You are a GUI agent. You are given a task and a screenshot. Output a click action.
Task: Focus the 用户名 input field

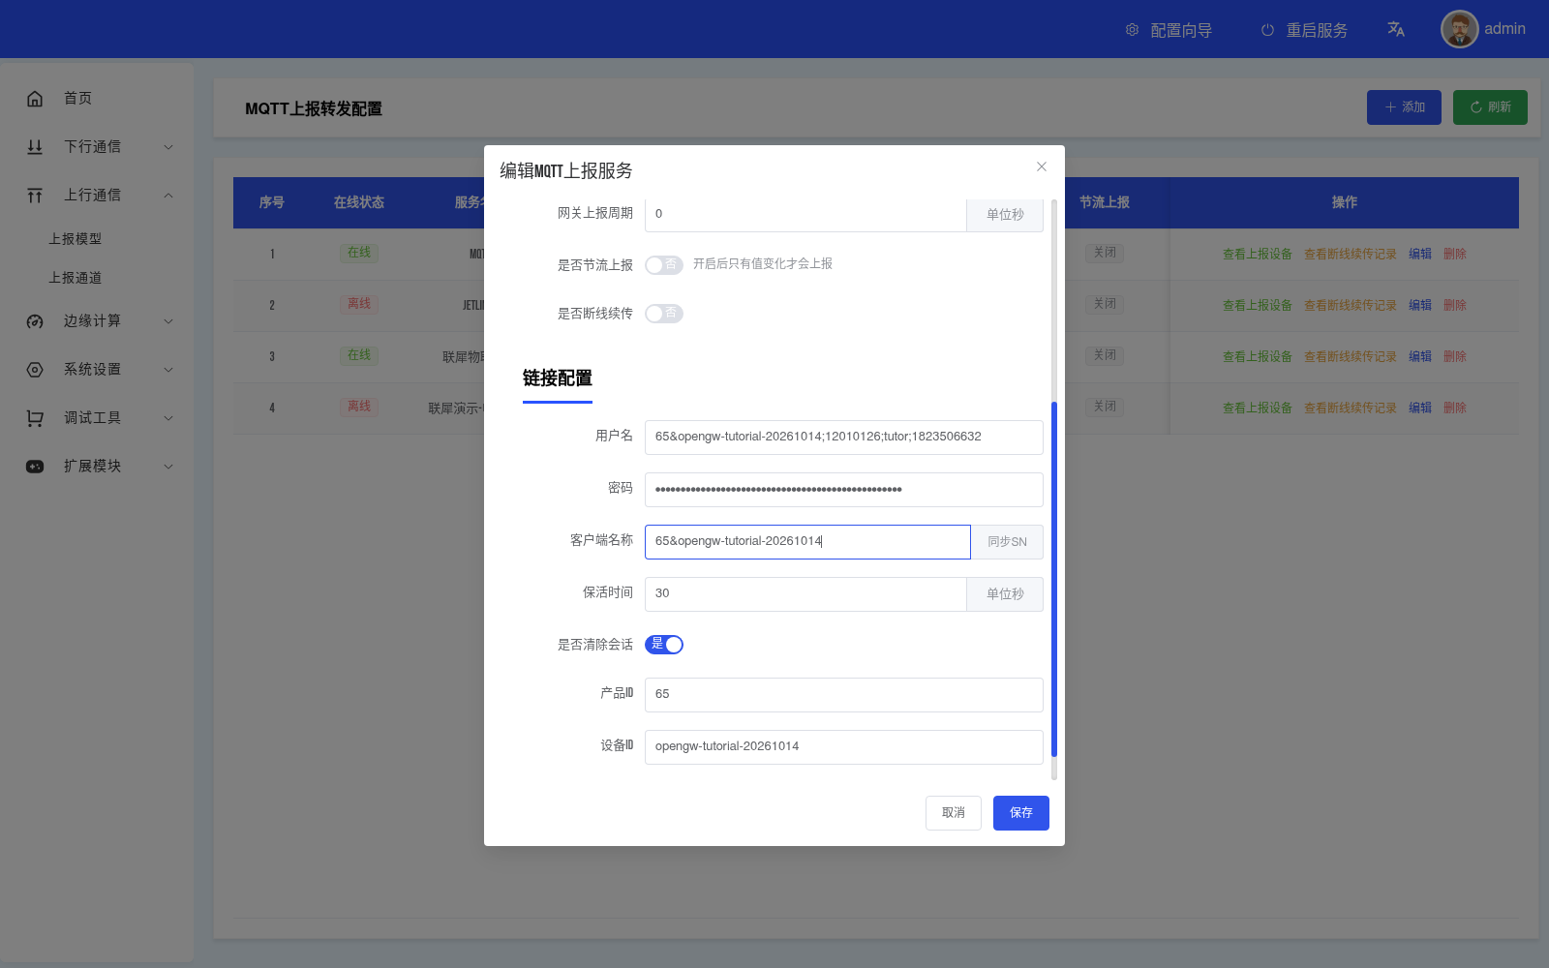(x=844, y=437)
